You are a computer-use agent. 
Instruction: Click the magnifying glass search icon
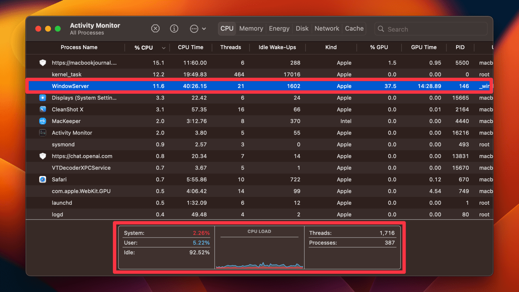(x=381, y=29)
